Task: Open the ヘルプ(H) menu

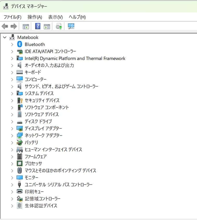Action: 77,17
